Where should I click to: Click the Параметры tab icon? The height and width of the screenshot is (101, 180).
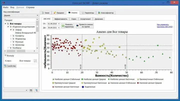tap(83, 13)
